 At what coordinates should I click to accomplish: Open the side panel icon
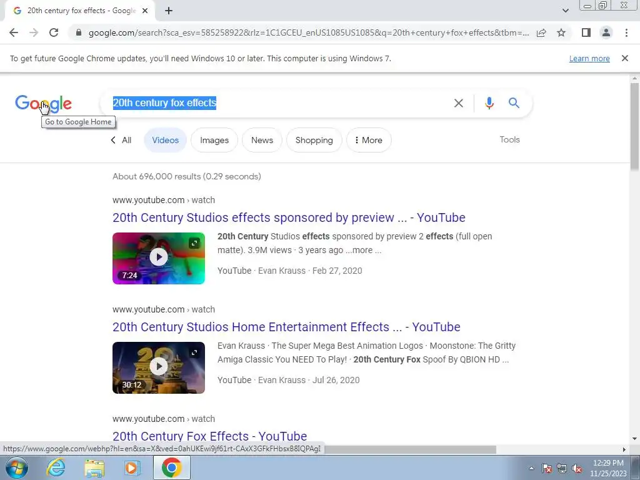[x=586, y=32]
